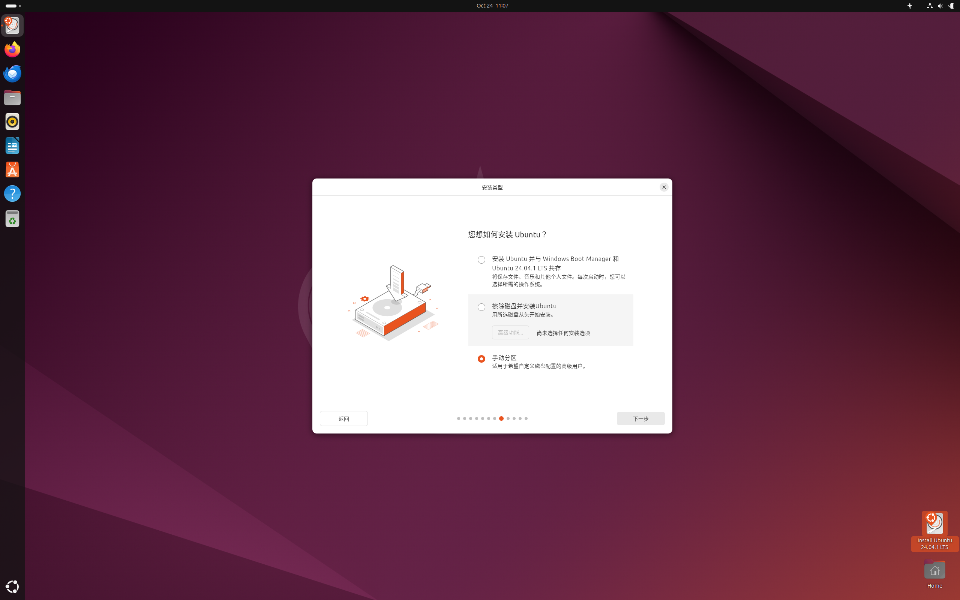This screenshot has width=960, height=600.
Task: Click the 返回 back button
Action: coord(343,418)
